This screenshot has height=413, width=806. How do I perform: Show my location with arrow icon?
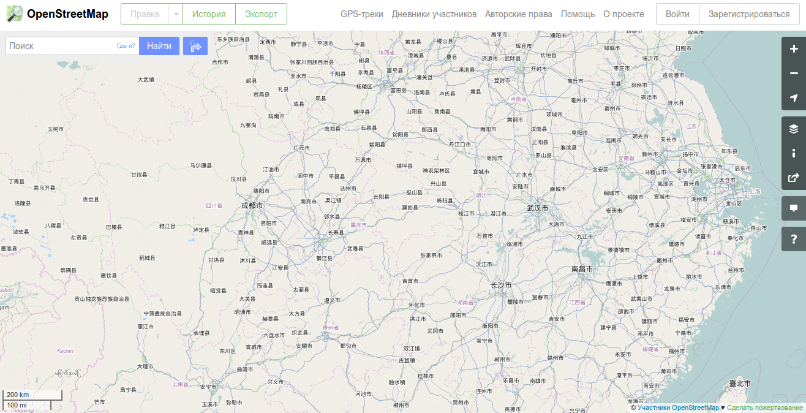794,98
